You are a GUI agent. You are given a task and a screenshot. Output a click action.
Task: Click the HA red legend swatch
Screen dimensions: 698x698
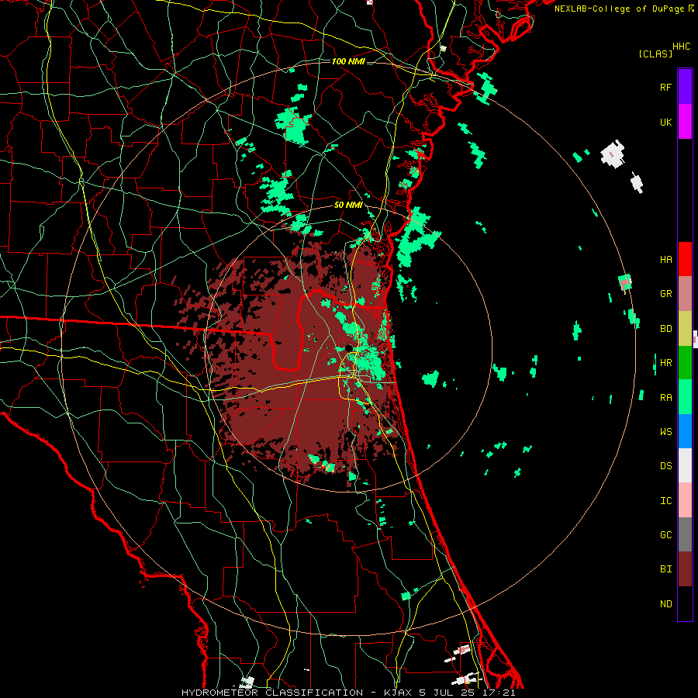[685, 259]
